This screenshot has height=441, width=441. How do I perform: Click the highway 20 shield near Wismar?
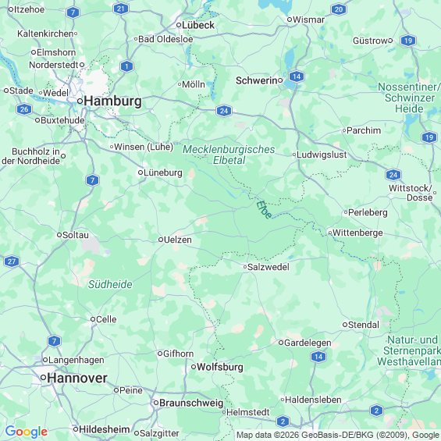coord(339,9)
